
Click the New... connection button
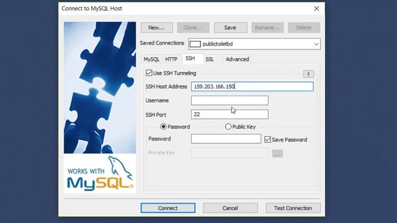click(x=157, y=27)
